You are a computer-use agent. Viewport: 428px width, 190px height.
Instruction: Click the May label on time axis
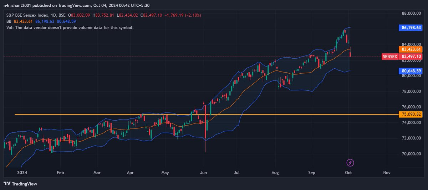pos(165,173)
